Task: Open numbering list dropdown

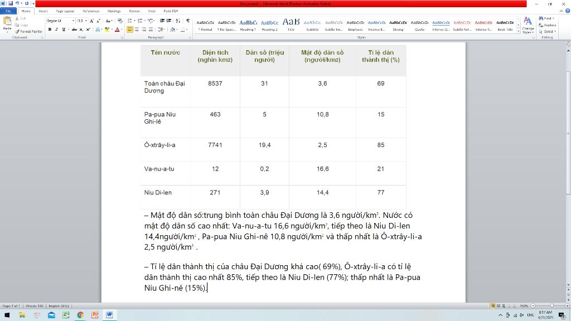Action: click(144, 21)
